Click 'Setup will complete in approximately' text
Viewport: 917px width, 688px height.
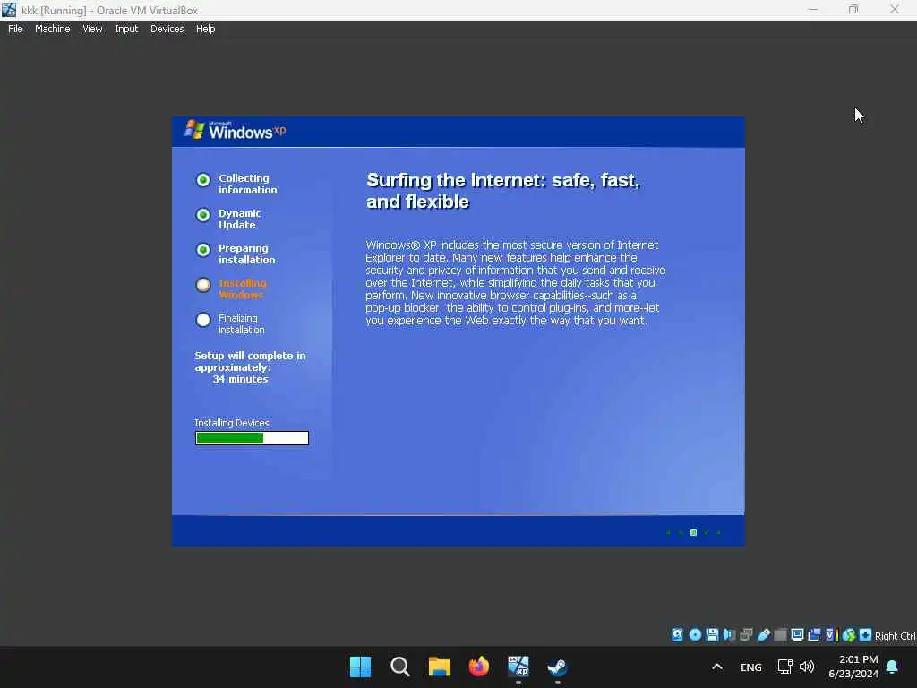click(251, 362)
